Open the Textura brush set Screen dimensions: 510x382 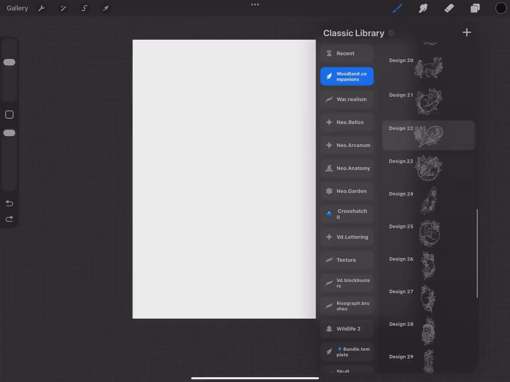tap(347, 260)
